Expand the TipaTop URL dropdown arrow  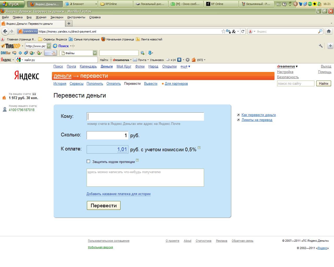tap(49, 46)
